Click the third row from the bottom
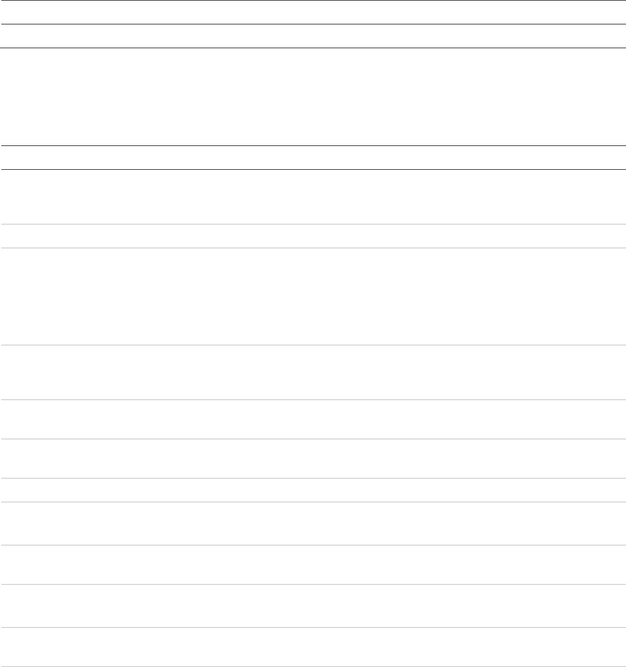 click(313, 565)
